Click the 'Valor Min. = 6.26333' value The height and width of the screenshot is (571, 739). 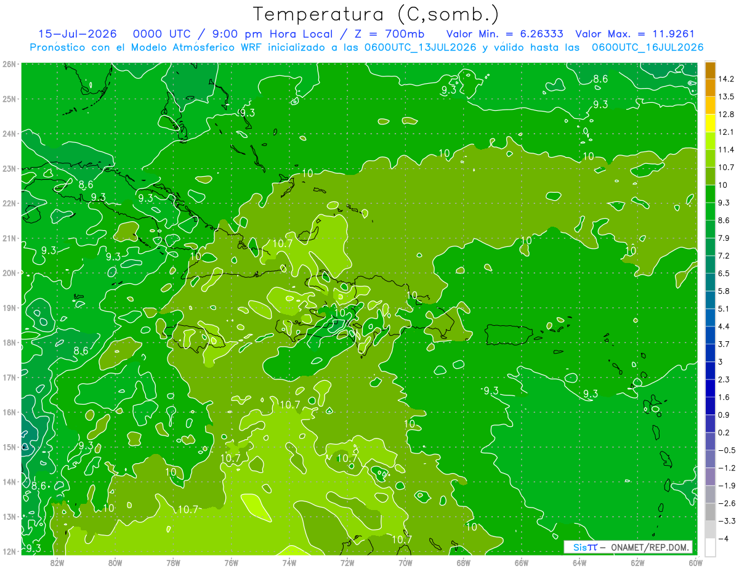tap(505, 34)
